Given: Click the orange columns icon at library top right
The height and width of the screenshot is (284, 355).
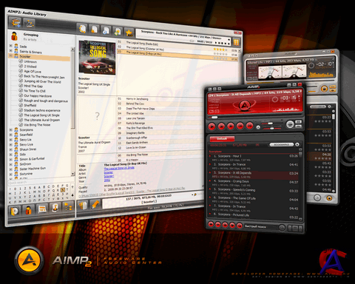Looking at the screenshot, I should point(236,42).
